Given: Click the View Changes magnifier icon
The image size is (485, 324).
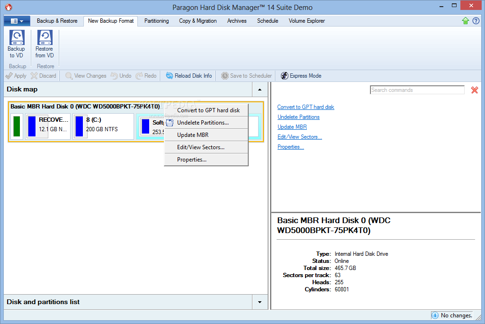Looking at the screenshot, I should (x=69, y=76).
